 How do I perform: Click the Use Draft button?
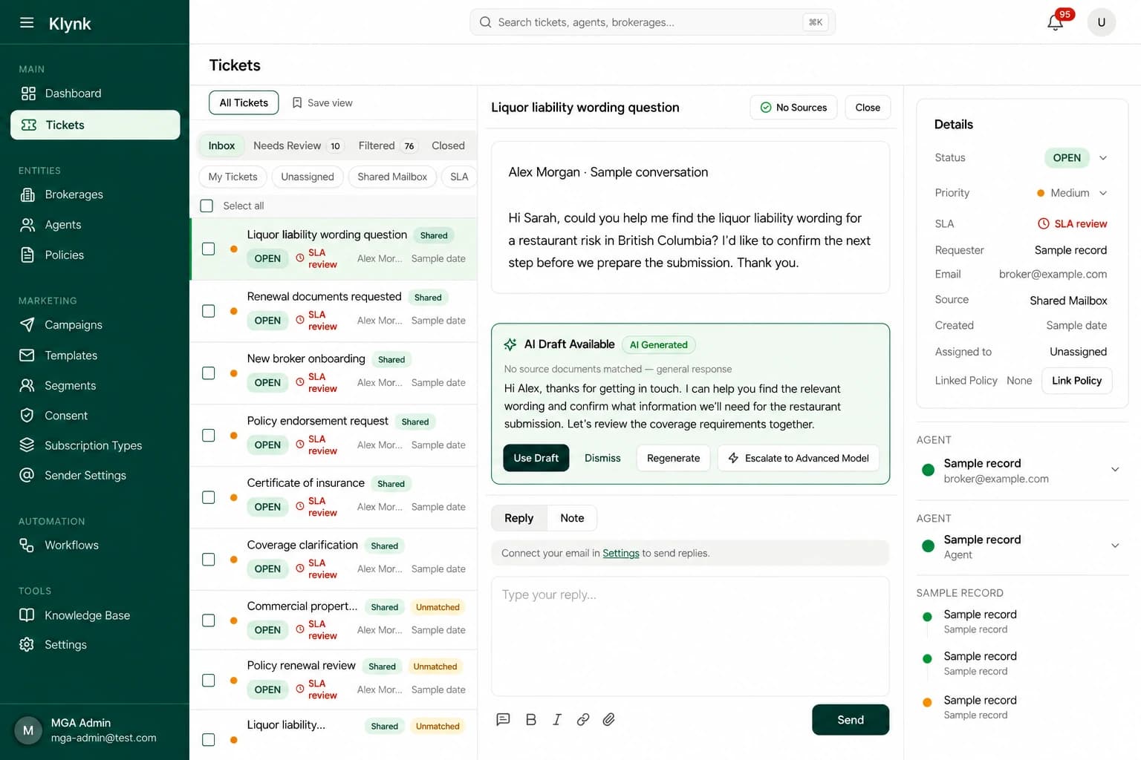click(536, 458)
